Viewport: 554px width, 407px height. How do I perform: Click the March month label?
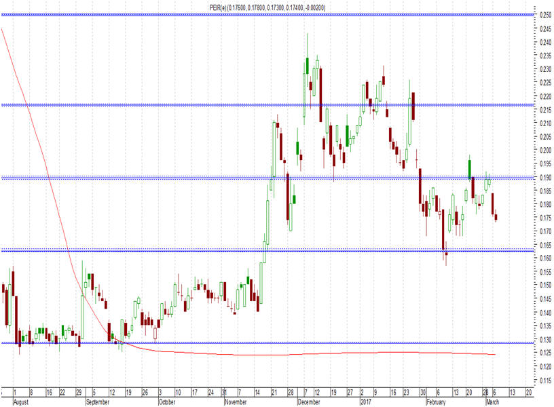point(493,402)
